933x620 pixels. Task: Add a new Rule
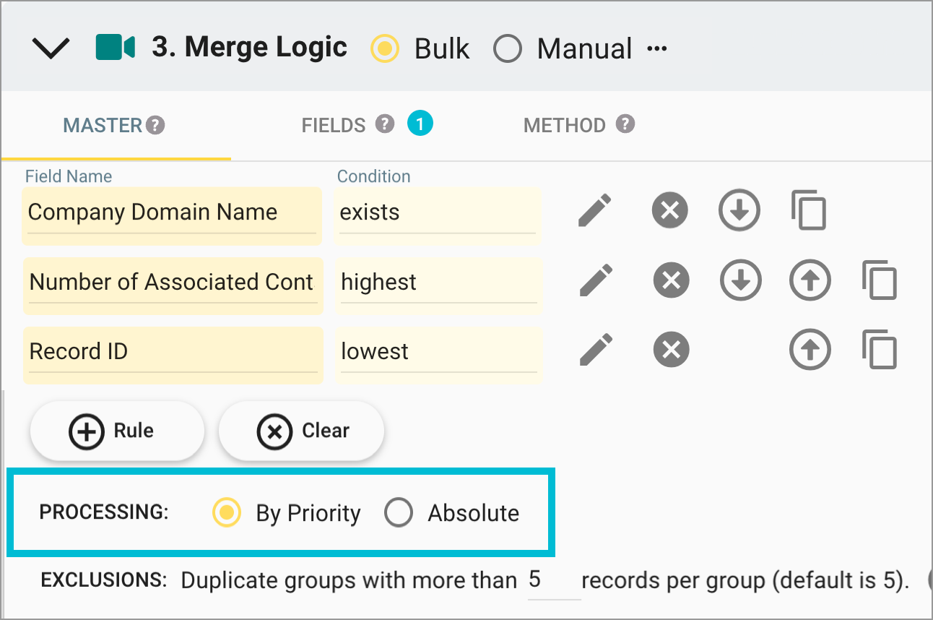click(116, 431)
